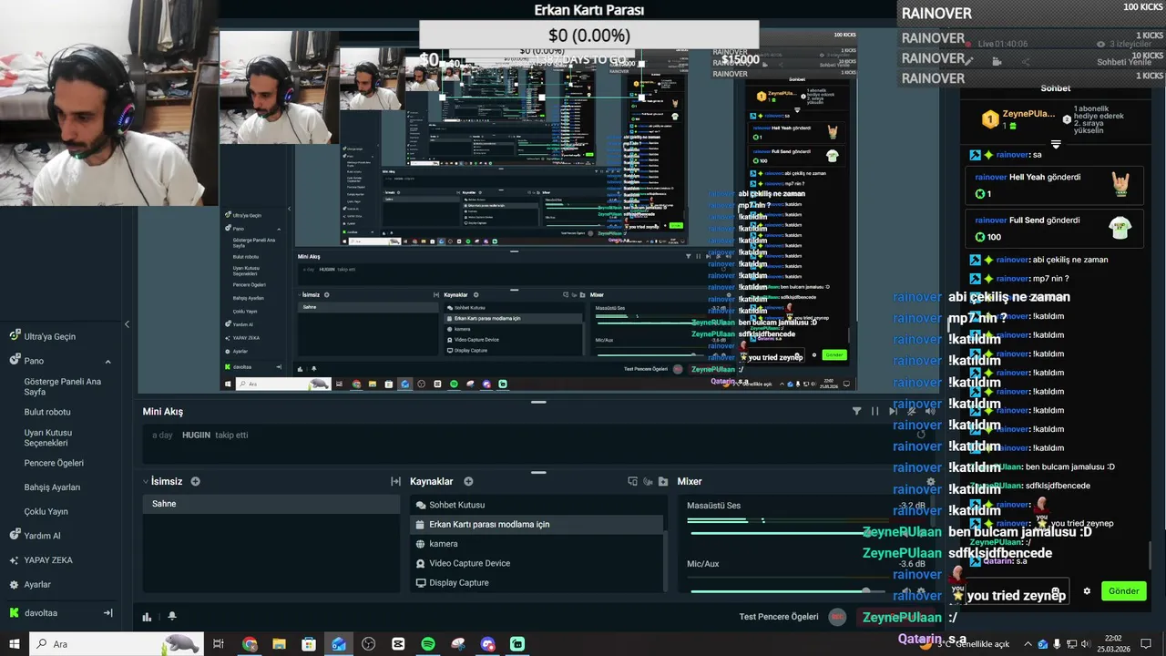
Task: Click Test Pencere Ögeleri button
Action: (x=778, y=617)
